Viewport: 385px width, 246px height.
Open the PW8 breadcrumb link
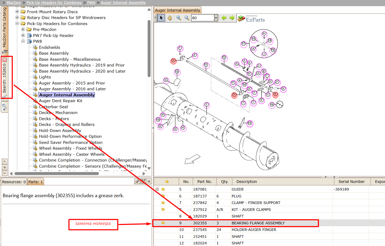click(x=91, y=3)
